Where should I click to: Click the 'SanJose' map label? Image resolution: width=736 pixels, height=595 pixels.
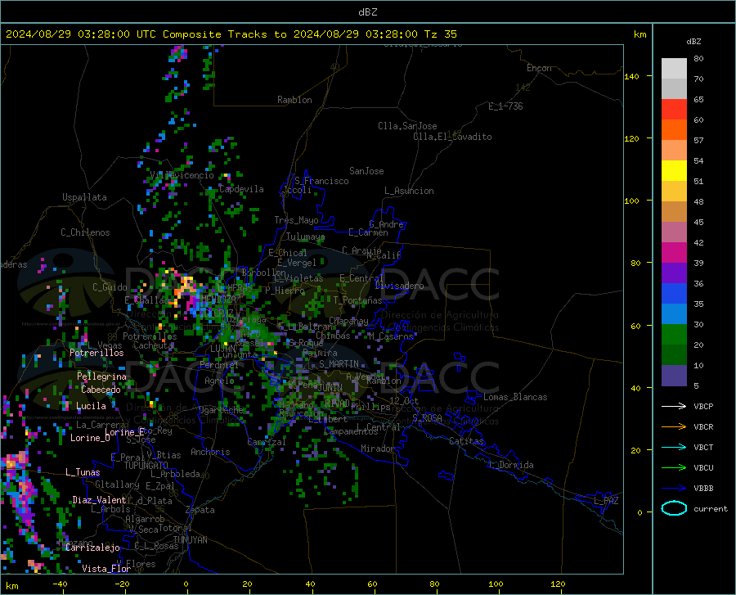pyautogui.click(x=366, y=171)
